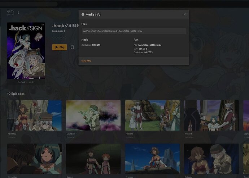Click the 'Role Play' episode title
249x178 pixels.
coord(12,134)
